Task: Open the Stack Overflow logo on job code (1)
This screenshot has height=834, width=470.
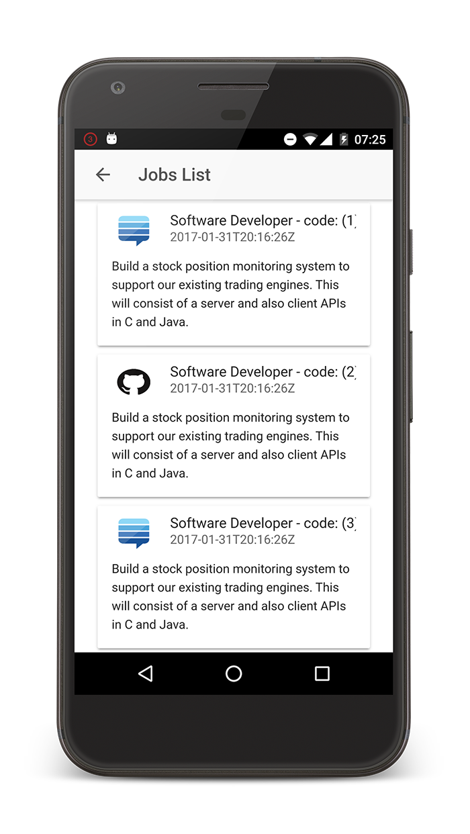Action: coord(134,230)
